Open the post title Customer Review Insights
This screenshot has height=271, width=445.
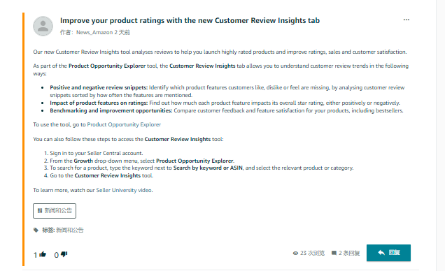coord(190,21)
